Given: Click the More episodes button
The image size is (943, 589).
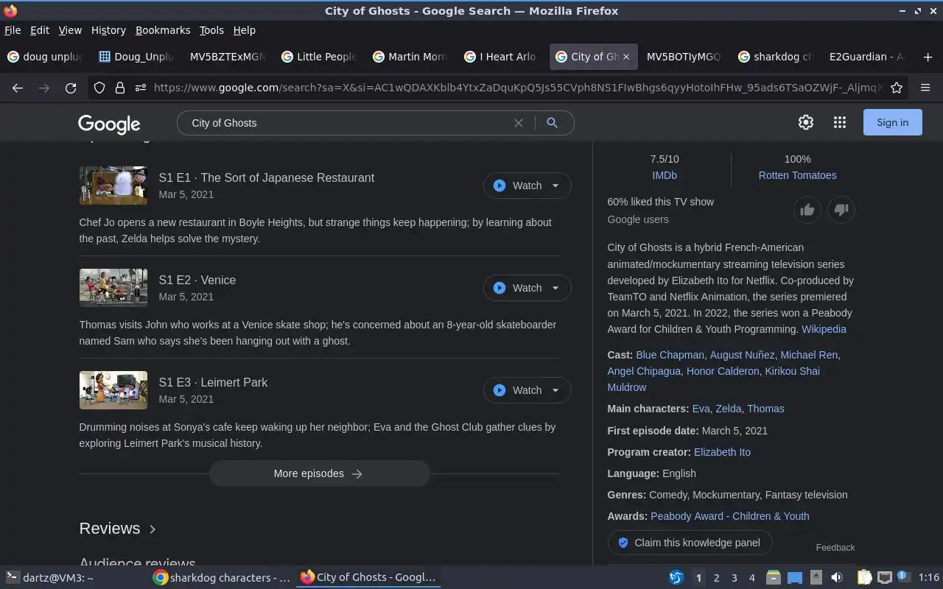Looking at the screenshot, I should [x=319, y=473].
